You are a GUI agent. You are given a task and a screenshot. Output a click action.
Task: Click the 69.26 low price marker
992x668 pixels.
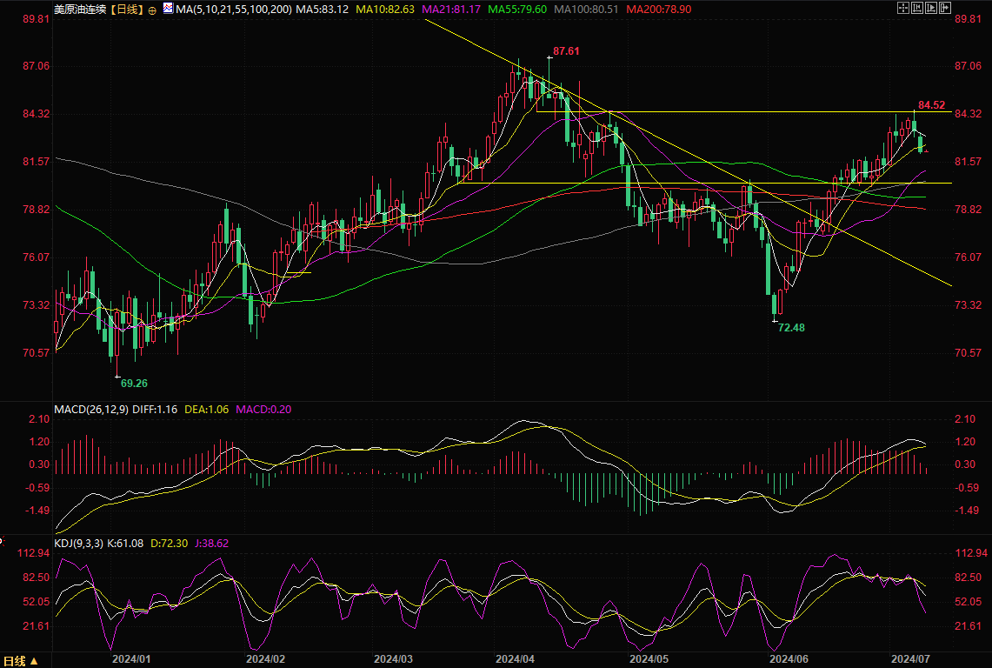pyautogui.click(x=133, y=383)
